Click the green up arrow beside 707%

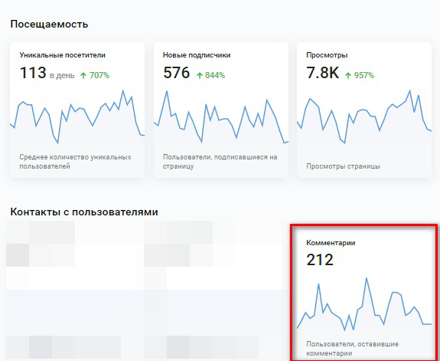coord(83,76)
